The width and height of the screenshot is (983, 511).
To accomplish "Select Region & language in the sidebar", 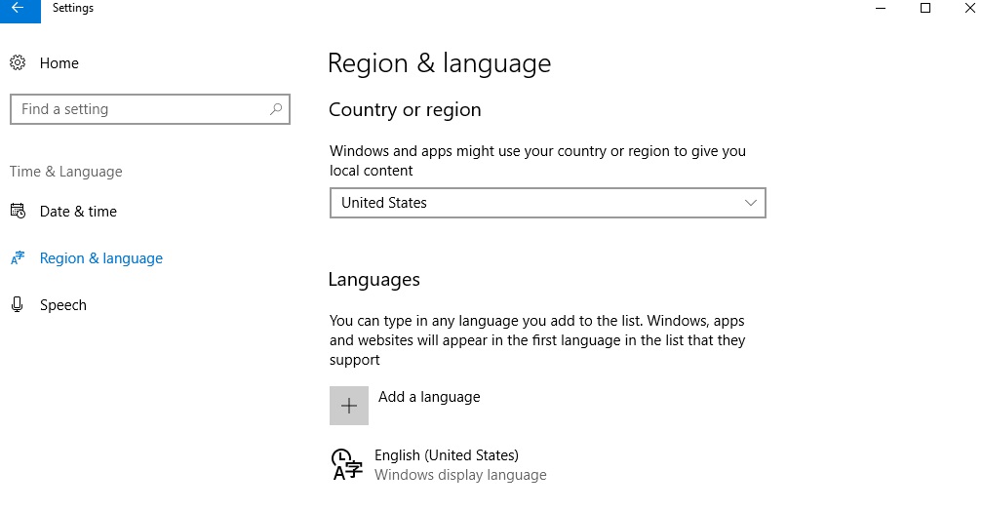I will [101, 258].
